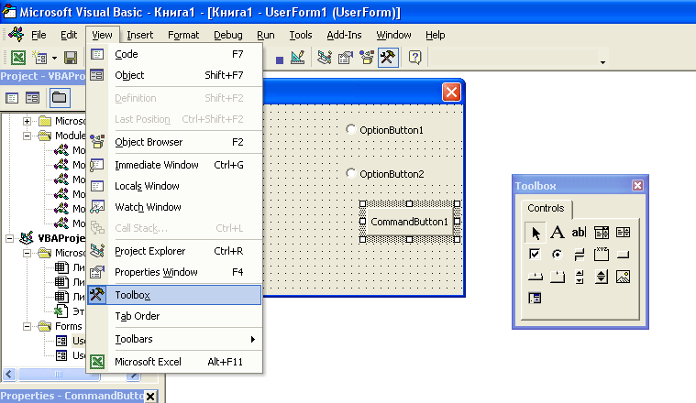Viewport: 696px width, 403px height.
Task: Select the Frame control in Toolbox
Action: (601, 255)
